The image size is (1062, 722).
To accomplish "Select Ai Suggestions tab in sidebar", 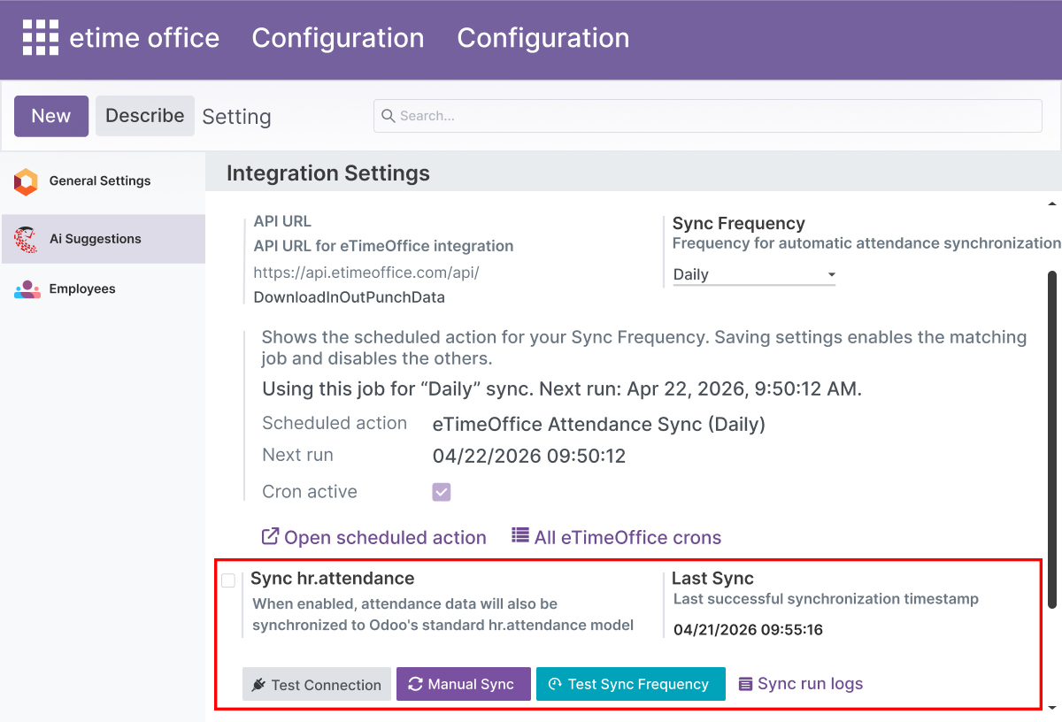I will coord(103,239).
